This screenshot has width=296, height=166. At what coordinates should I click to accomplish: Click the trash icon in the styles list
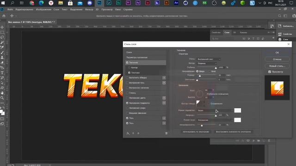click(166, 133)
